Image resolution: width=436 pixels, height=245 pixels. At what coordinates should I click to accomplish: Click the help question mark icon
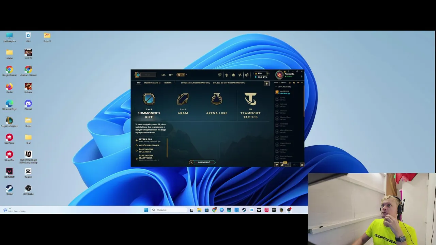[288, 71]
